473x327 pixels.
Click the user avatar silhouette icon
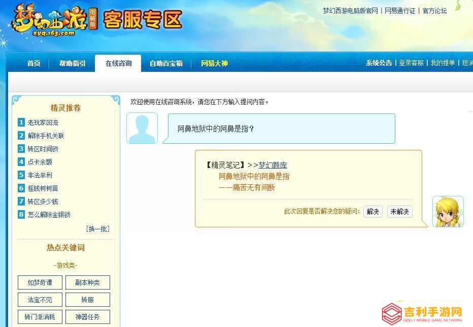(x=142, y=128)
